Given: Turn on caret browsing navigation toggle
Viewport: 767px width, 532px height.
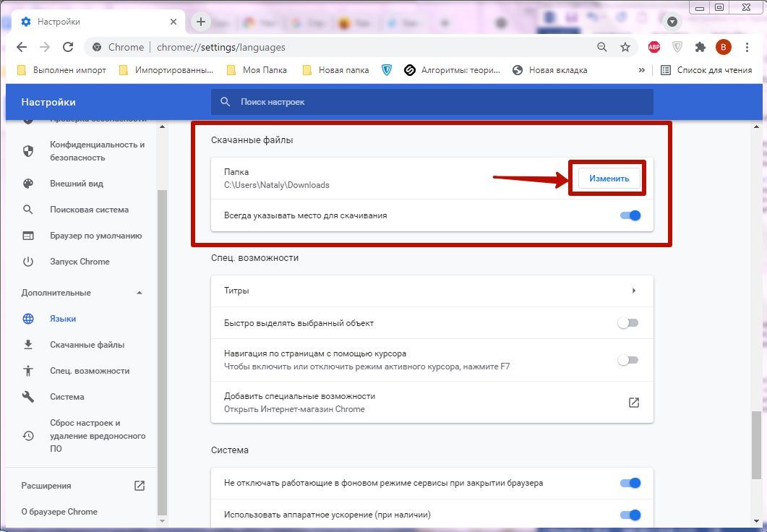Looking at the screenshot, I should (627, 360).
